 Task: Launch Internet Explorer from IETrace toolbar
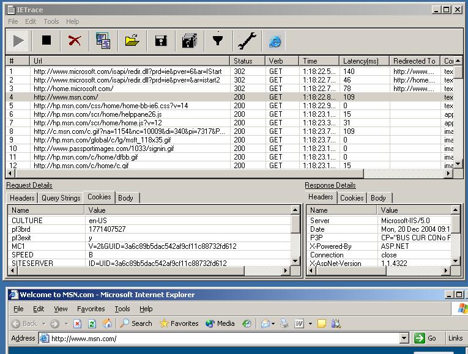tap(275, 41)
